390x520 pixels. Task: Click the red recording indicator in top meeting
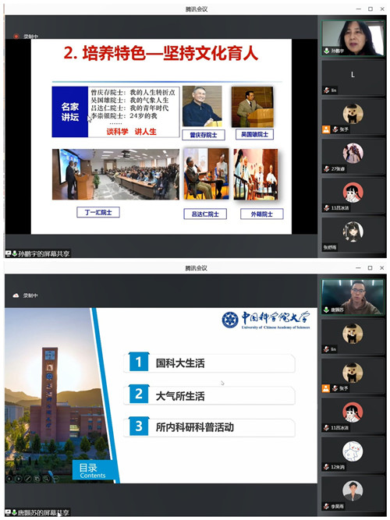coord(16,36)
